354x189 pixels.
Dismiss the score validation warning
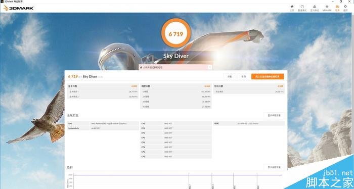[210, 67]
